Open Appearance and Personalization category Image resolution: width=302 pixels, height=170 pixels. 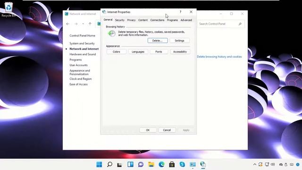[80, 72]
